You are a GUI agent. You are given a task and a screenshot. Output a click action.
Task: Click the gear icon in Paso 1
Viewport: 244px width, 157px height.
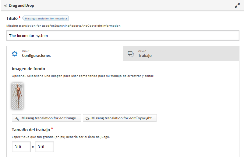(x=15, y=54)
